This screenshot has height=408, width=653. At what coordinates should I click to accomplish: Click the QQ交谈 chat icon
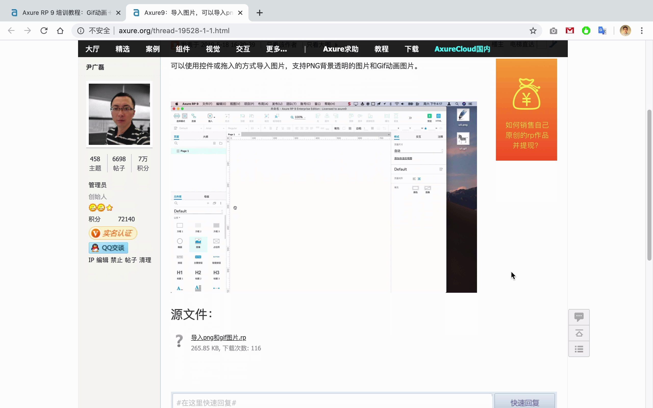[108, 247]
